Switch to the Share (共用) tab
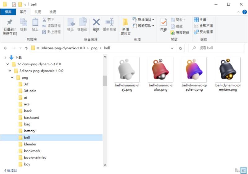 [38, 12]
